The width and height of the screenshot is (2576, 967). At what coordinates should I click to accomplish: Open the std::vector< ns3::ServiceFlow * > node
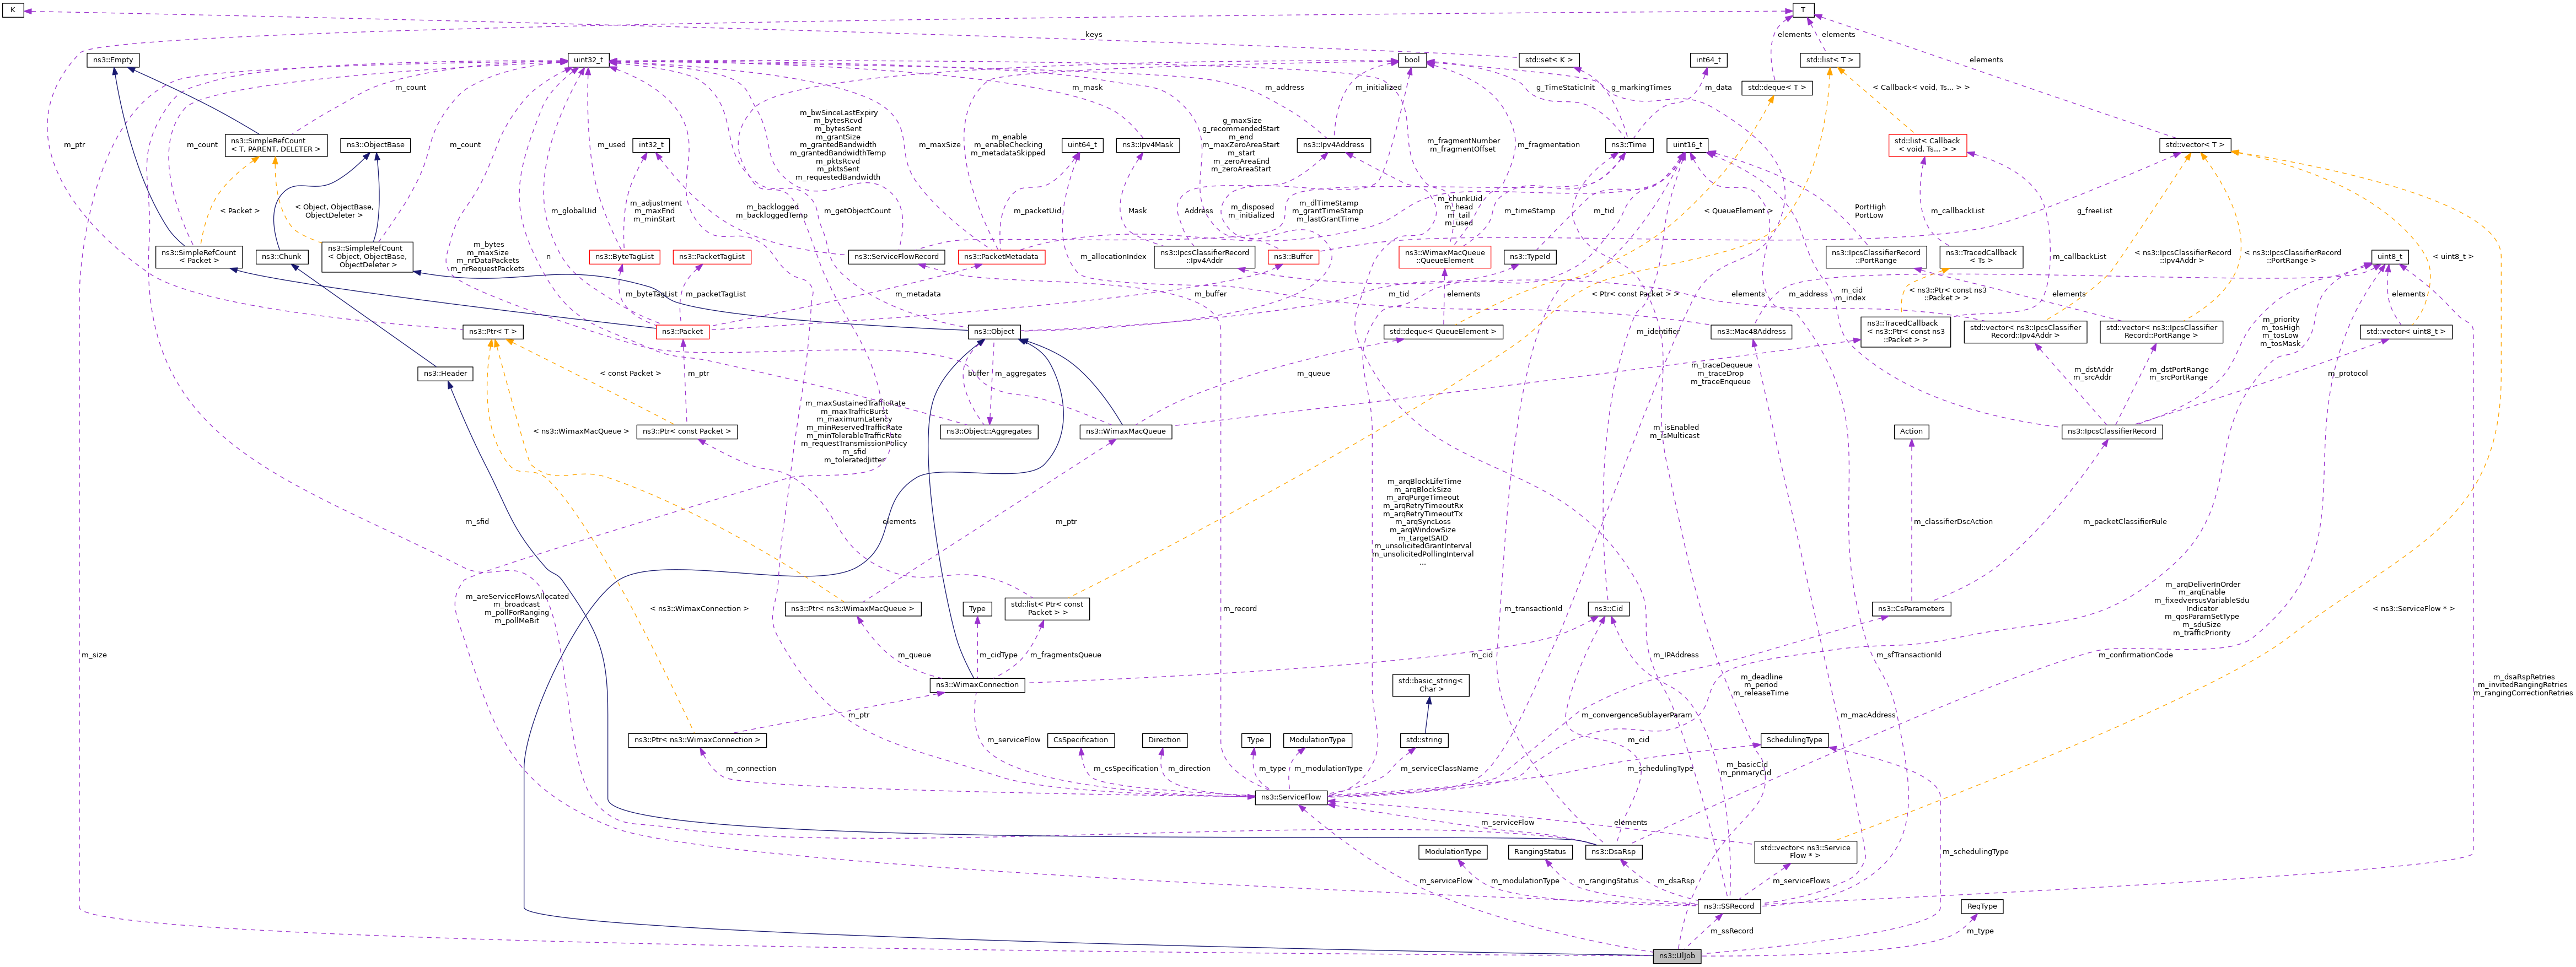(1805, 852)
